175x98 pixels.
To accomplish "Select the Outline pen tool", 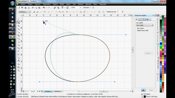I will 18,64.
